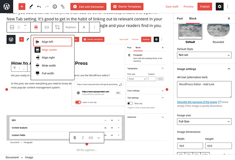This screenshot has height=160, width=235.
Task: Open the Crop image tool
Action: 57,27
